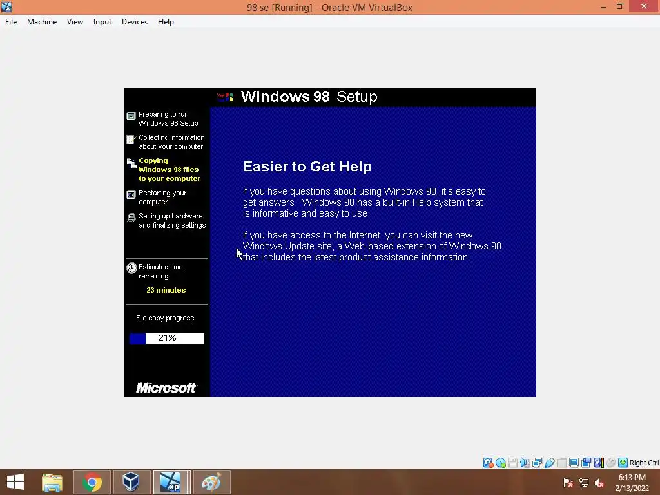Image resolution: width=660 pixels, height=495 pixels.
Task: Open File Explorer from the taskbar
Action: click(x=52, y=482)
